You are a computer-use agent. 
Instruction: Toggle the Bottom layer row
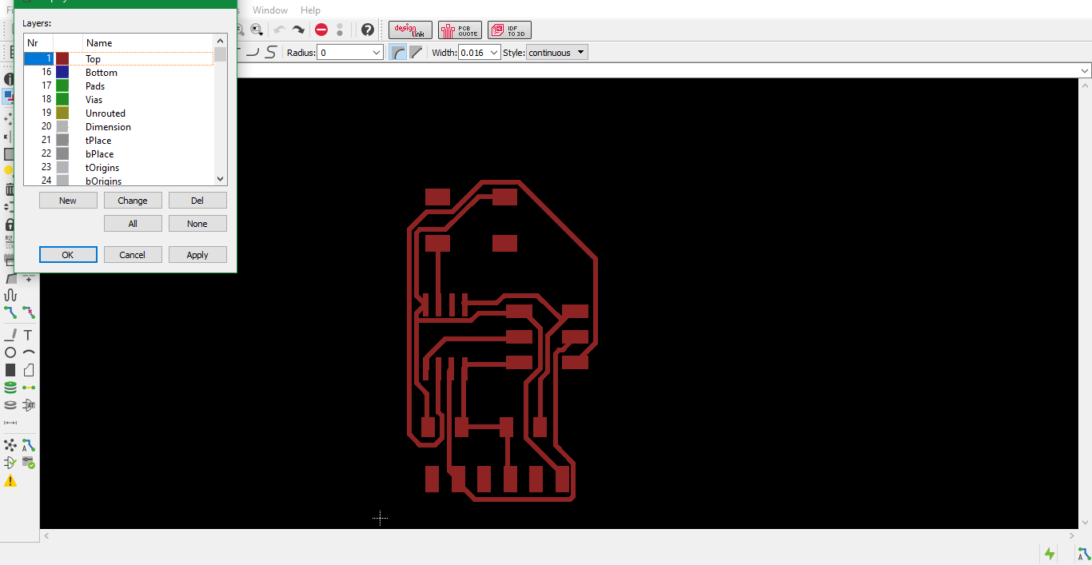click(x=118, y=73)
